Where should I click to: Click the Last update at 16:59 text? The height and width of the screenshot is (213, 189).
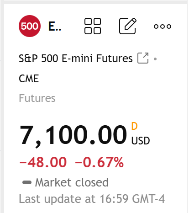click(73, 199)
